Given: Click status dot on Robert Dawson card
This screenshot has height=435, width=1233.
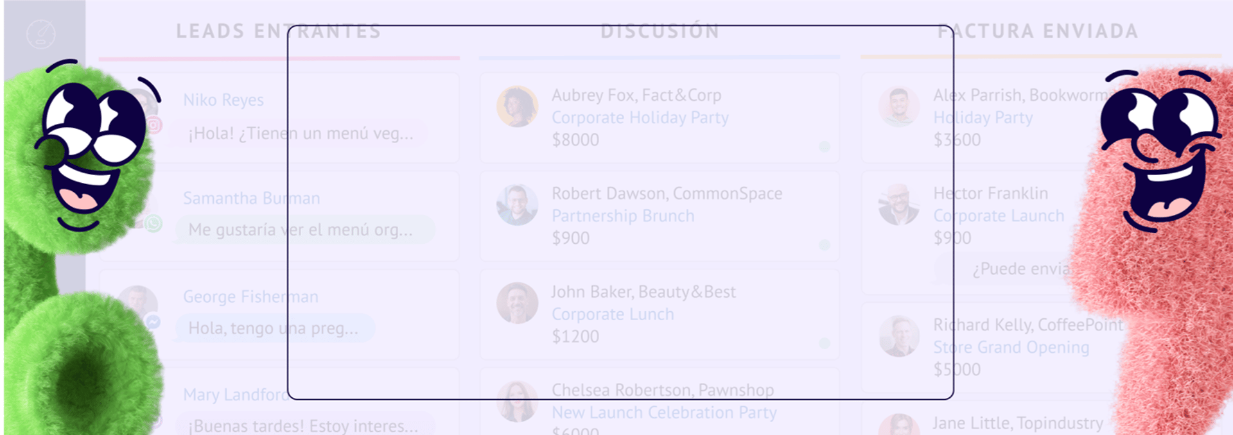Looking at the screenshot, I should (825, 245).
